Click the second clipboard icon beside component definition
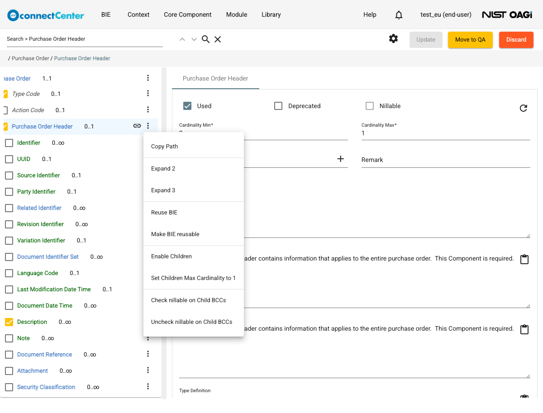Screen dimensions: 543x413 pyautogui.click(x=524, y=330)
